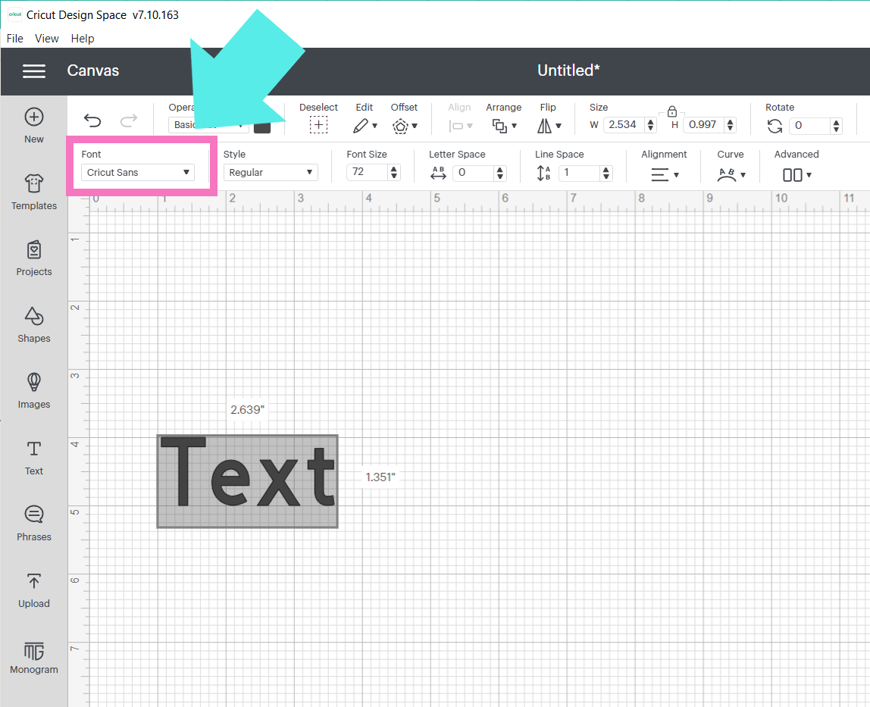Click the dark operation color swatch
Viewport: 870px width, 707px height.
coord(262,125)
